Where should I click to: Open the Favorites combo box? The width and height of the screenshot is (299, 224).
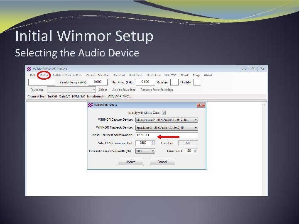pos(71,90)
